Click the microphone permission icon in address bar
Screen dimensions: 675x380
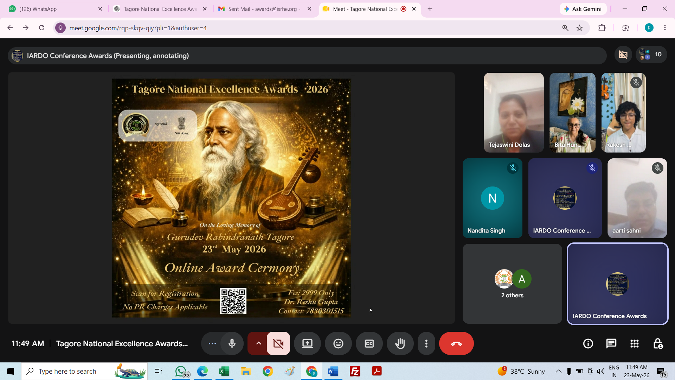pos(60,28)
